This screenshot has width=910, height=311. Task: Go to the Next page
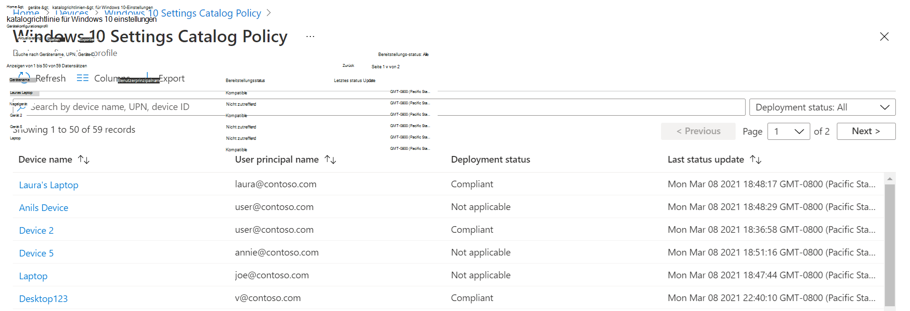[866, 131]
